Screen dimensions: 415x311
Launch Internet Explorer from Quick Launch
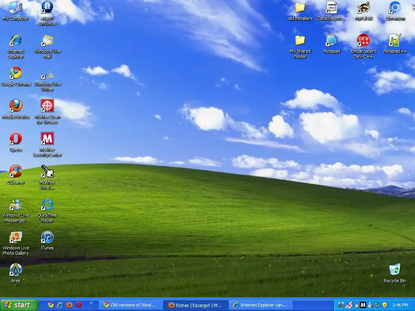pyautogui.click(x=60, y=305)
